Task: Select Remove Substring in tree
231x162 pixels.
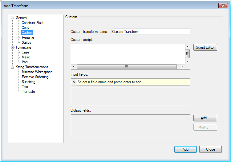Action: click(x=35, y=77)
